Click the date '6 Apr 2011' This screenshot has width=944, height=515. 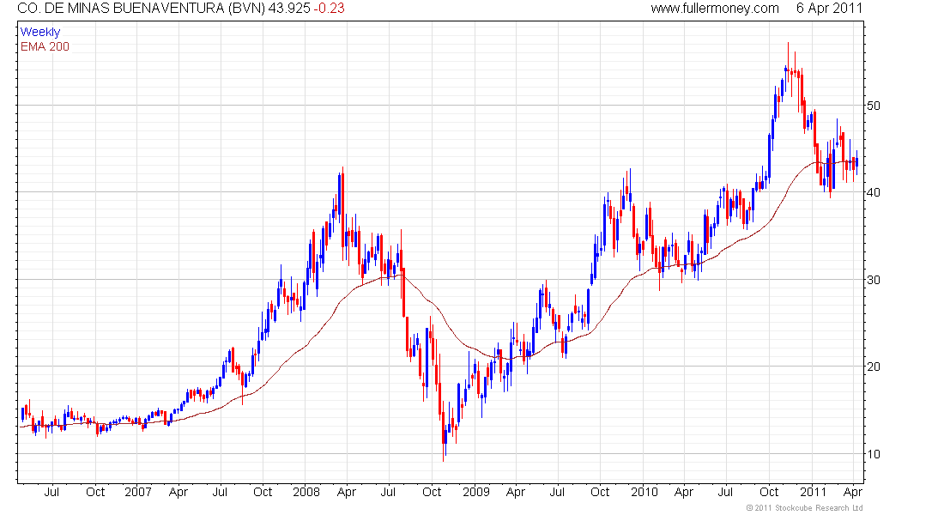pyautogui.click(x=829, y=9)
